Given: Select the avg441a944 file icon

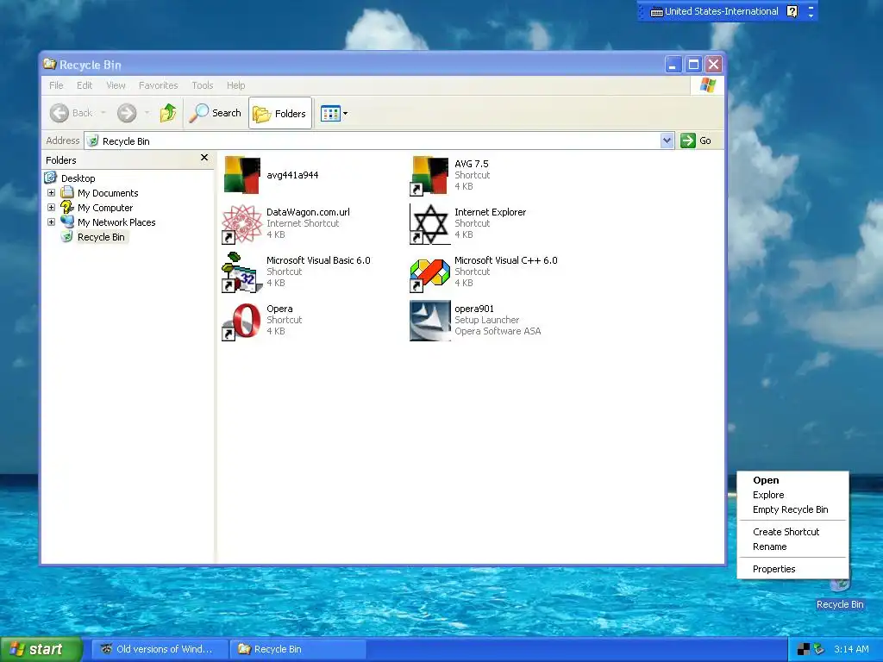Looking at the screenshot, I should pyautogui.click(x=242, y=176).
